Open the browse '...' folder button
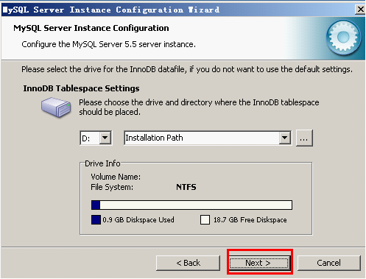 (304, 138)
